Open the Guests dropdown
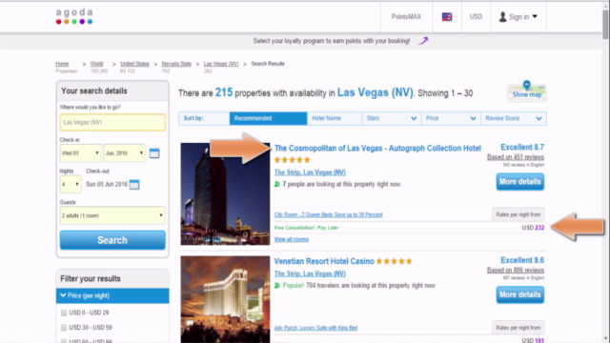This screenshot has height=343, width=610. tap(112, 215)
